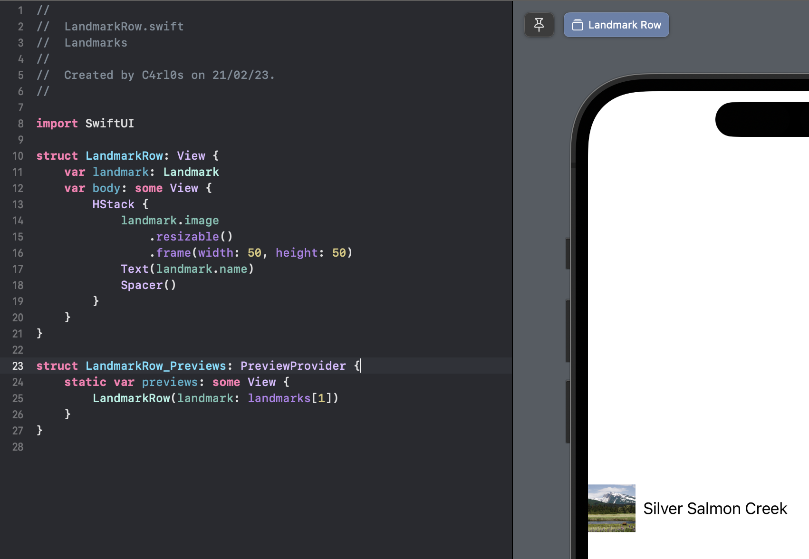
Task: Click 'body' property on line 12
Action: coord(106,188)
